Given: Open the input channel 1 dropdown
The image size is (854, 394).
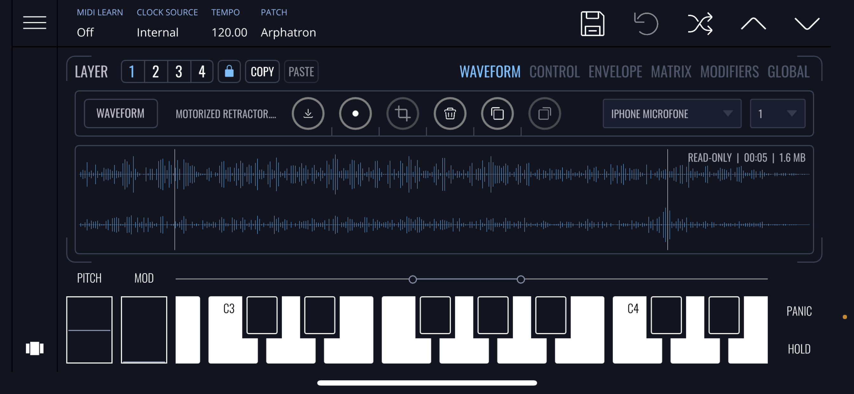Looking at the screenshot, I should (x=777, y=114).
